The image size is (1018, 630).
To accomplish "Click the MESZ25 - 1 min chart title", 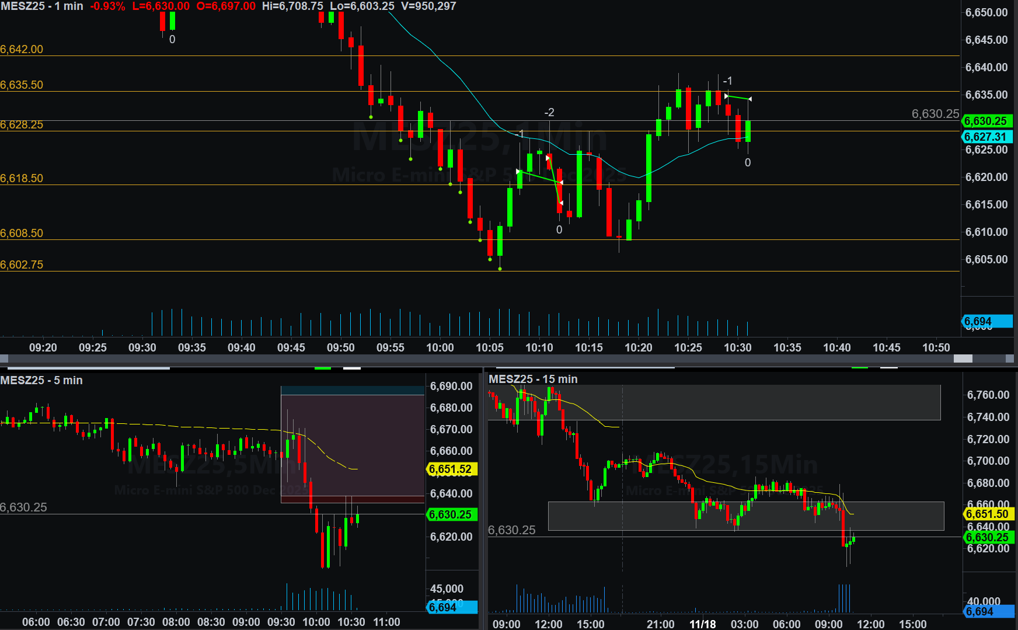I will (x=42, y=6).
